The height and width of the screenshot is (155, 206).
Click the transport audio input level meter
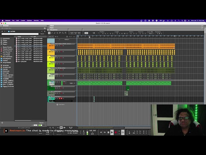tap(87, 132)
